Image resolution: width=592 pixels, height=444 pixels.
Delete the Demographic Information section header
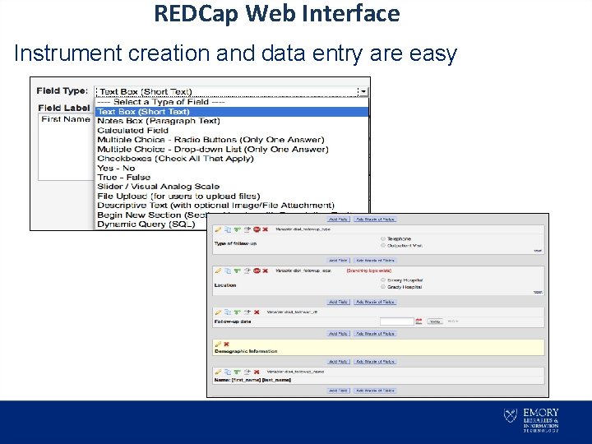pyautogui.click(x=227, y=344)
